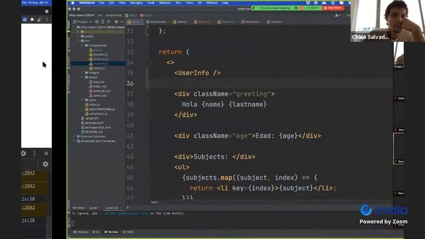Select README.md in tree

pos(92,131)
